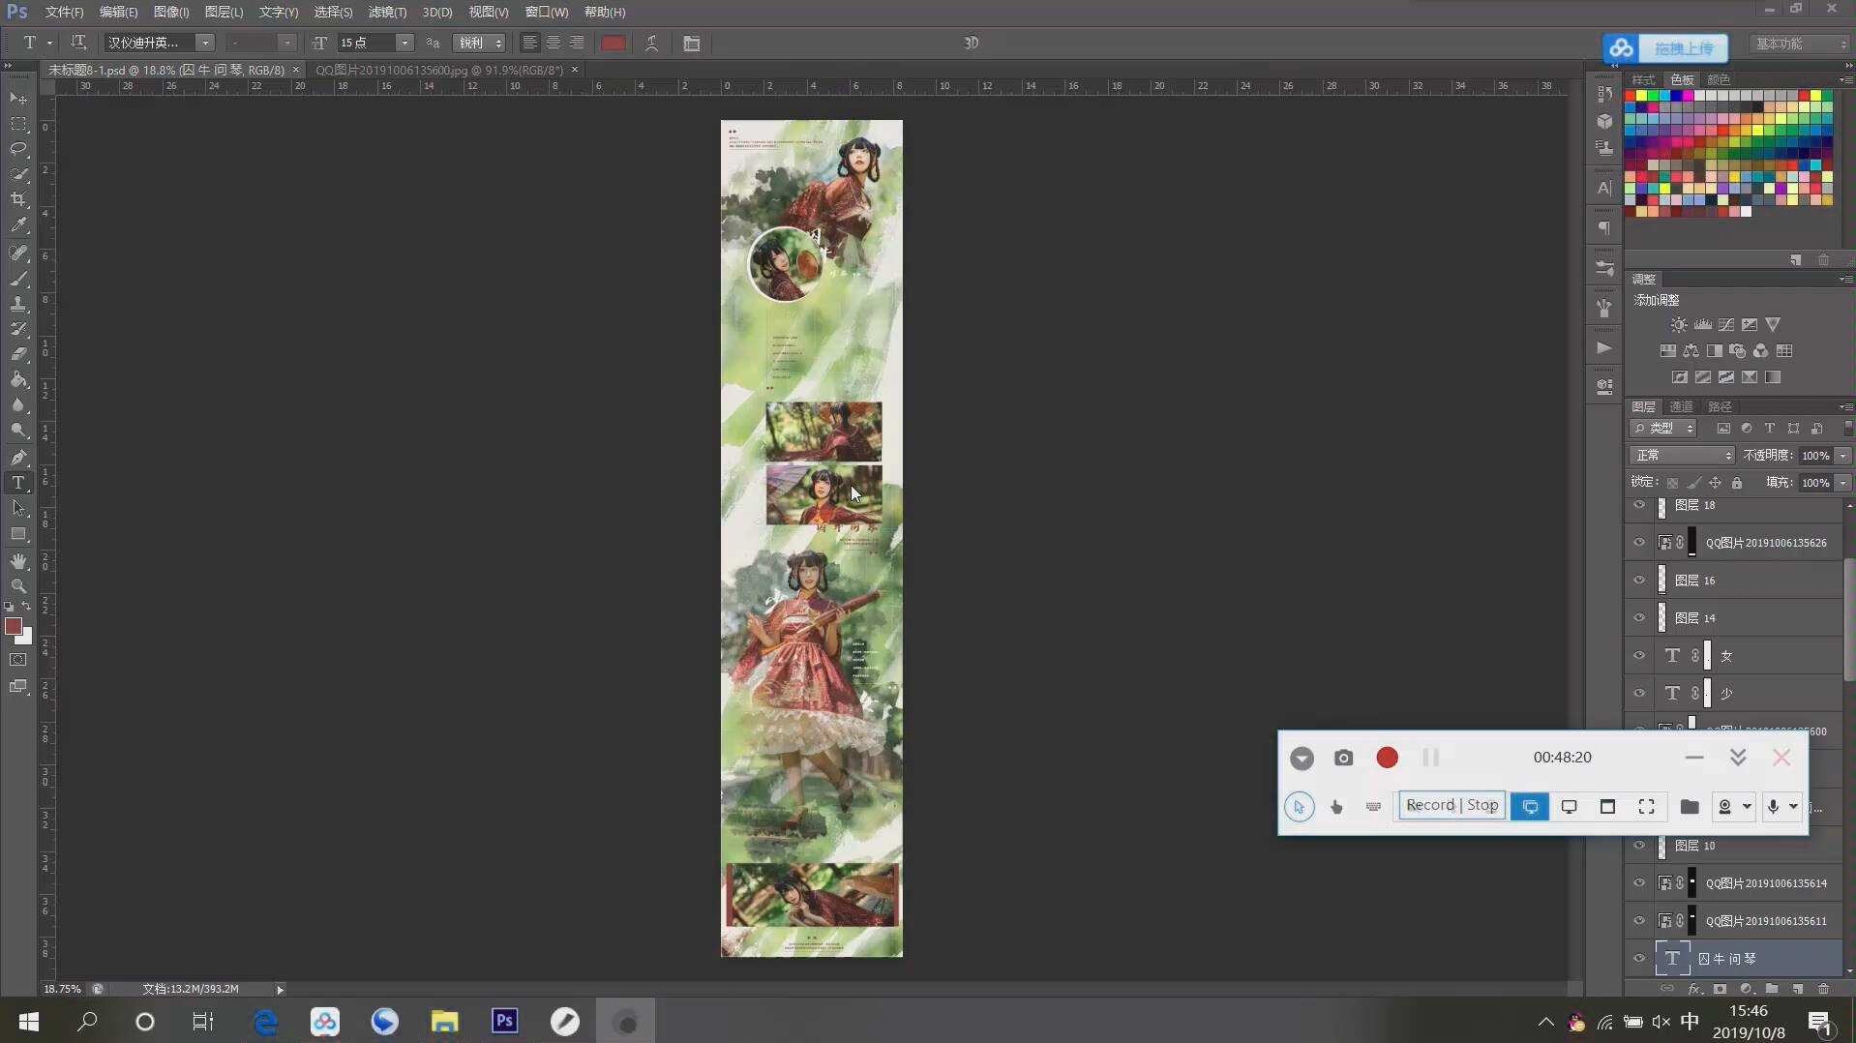
Task: Click left text alignment
Action: click(x=529, y=43)
